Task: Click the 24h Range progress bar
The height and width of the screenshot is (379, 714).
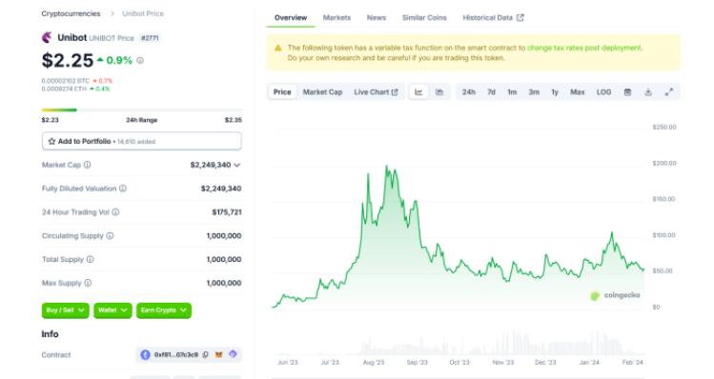Action: [x=142, y=110]
